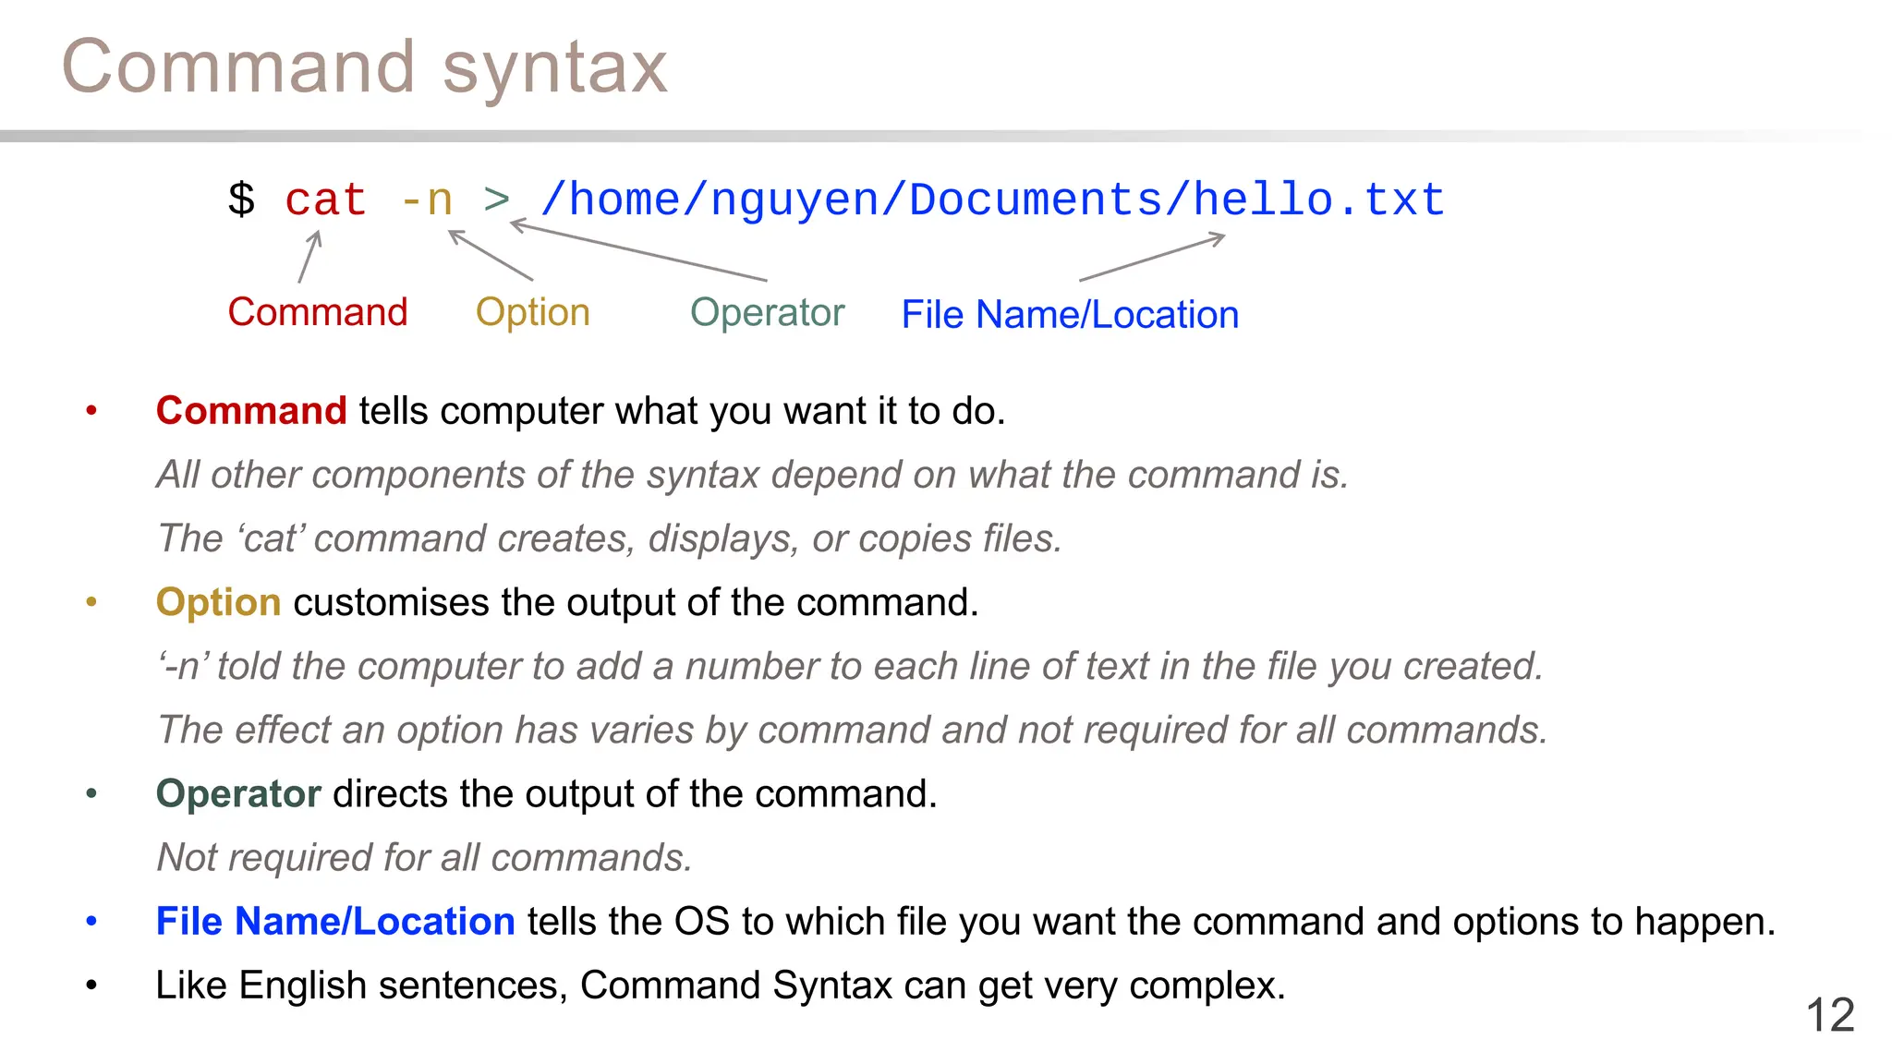Click the '/home/nguyen/Documents/hello.txt' file path
Viewport: 1892px width, 1064px height.
pyautogui.click(x=993, y=200)
